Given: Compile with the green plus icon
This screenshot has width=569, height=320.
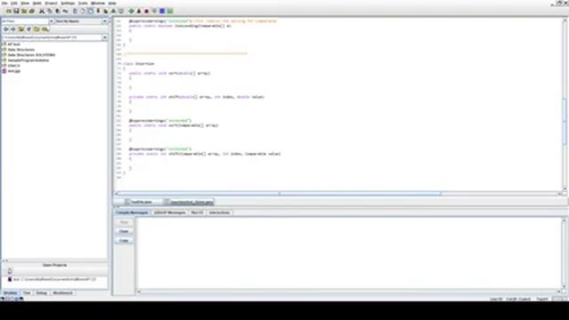Looking at the screenshot, I should point(132,12).
